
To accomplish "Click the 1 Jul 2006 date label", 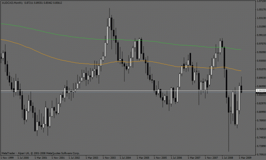I will coord(177,157).
